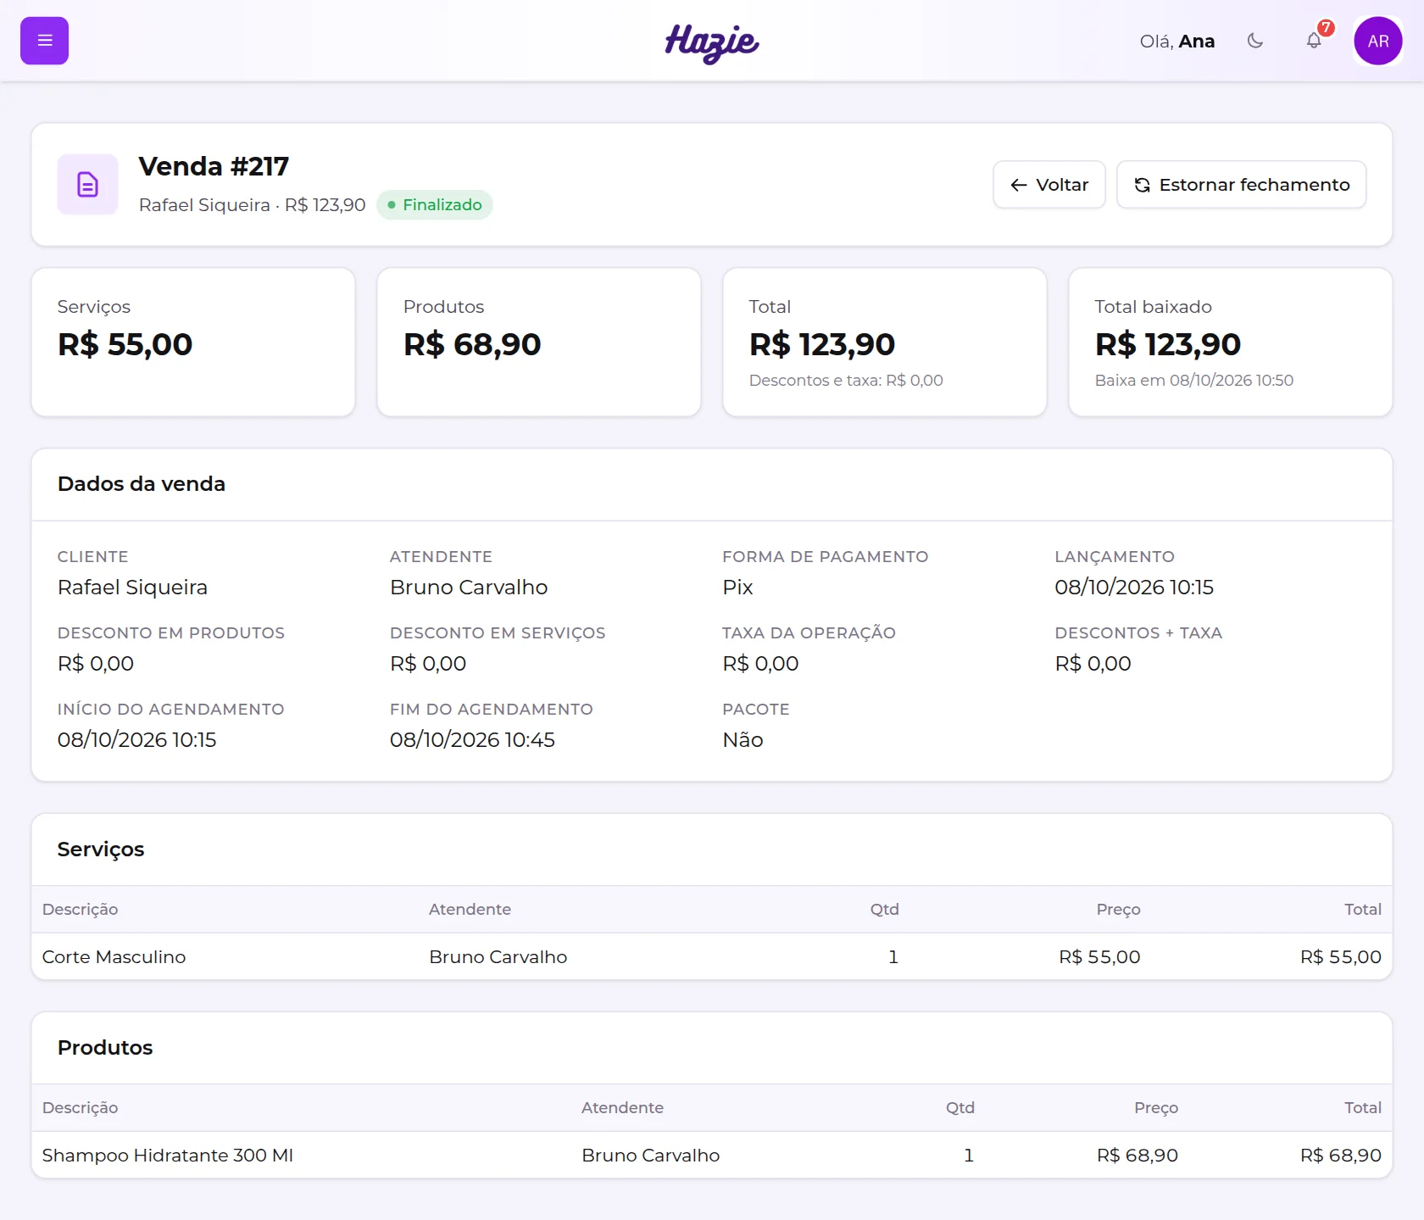Click Produtos card value R$ 68,90
1424x1220 pixels.
472,344
